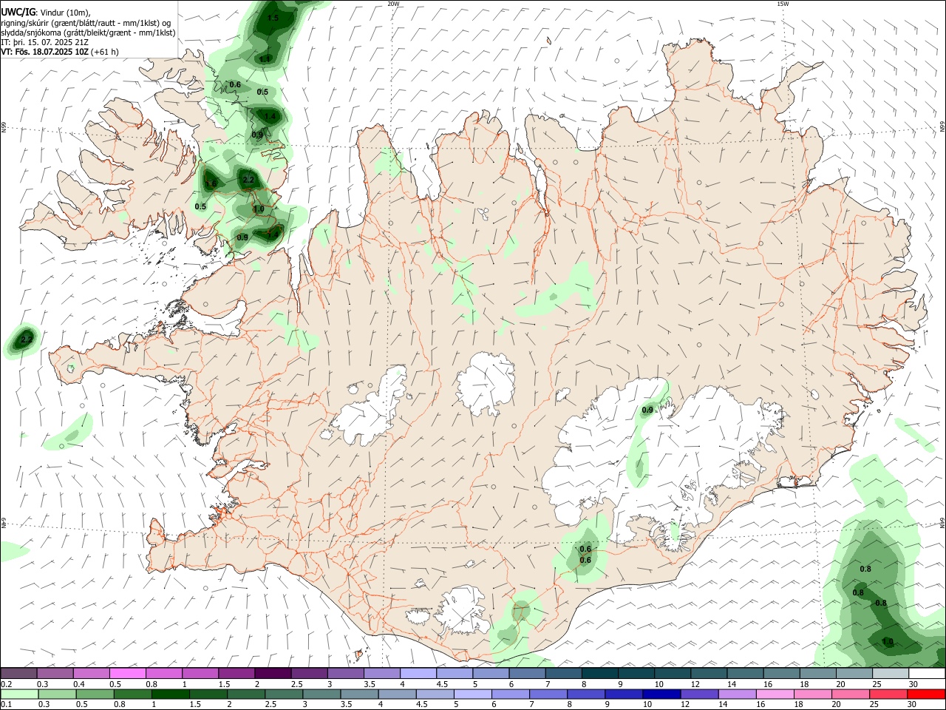Image resolution: width=946 pixels, height=710 pixels.
Task: Click the upper legend swatch starting at 0.2
Action: pos(18,674)
